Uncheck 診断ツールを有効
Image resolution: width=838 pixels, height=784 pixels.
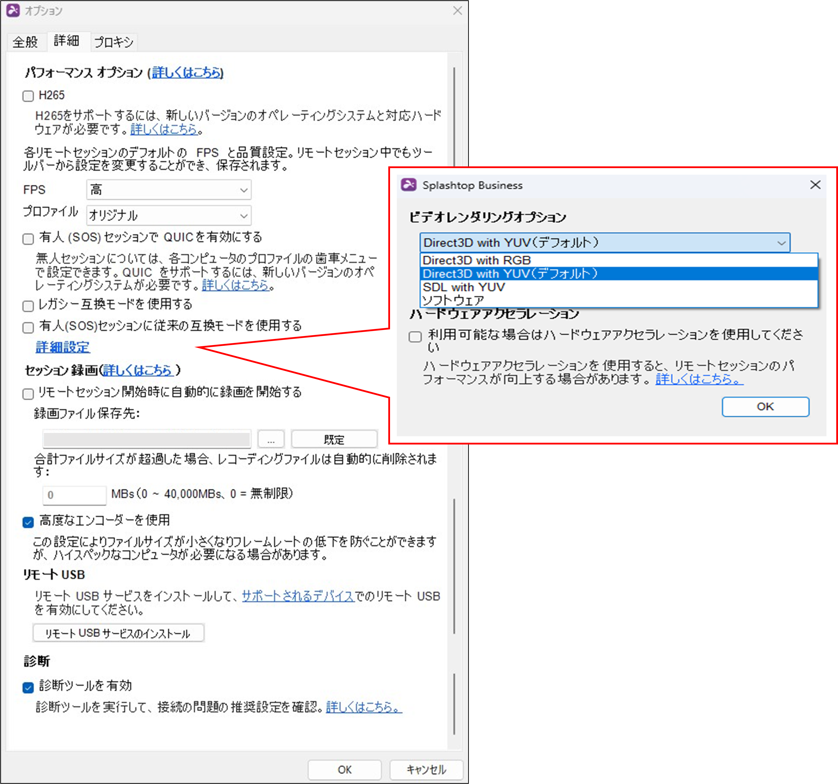coord(28,688)
